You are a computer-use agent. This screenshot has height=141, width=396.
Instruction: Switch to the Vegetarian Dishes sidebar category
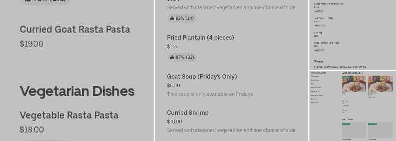click(317, 95)
